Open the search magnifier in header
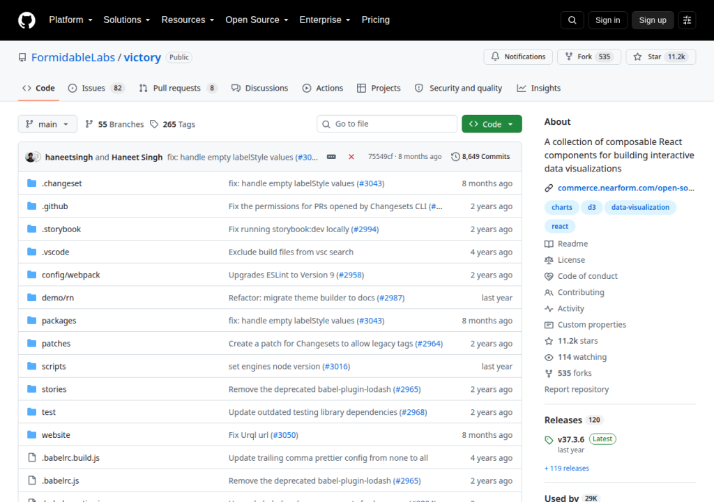714x502 pixels. (x=572, y=20)
